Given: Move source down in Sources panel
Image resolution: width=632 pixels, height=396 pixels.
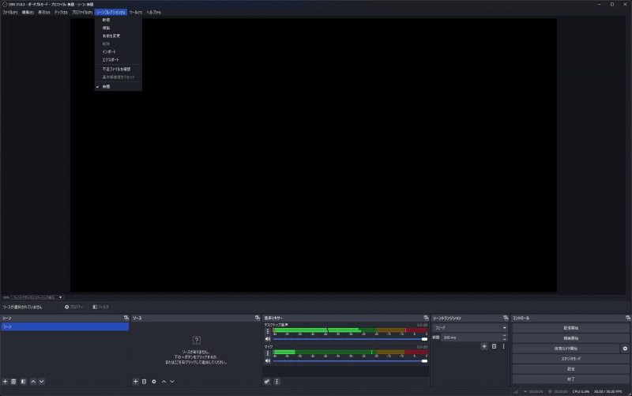Looking at the screenshot, I should pos(172,382).
